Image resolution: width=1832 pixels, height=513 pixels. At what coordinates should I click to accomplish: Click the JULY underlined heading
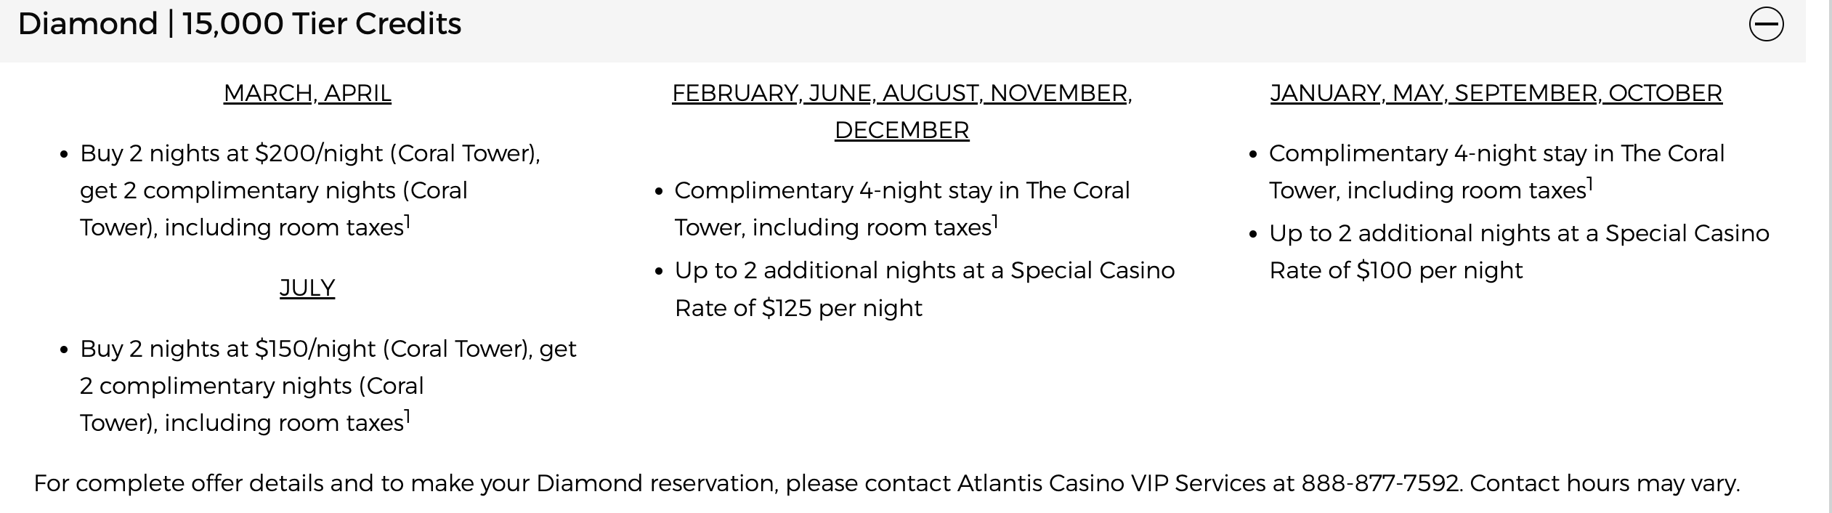(307, 288)
